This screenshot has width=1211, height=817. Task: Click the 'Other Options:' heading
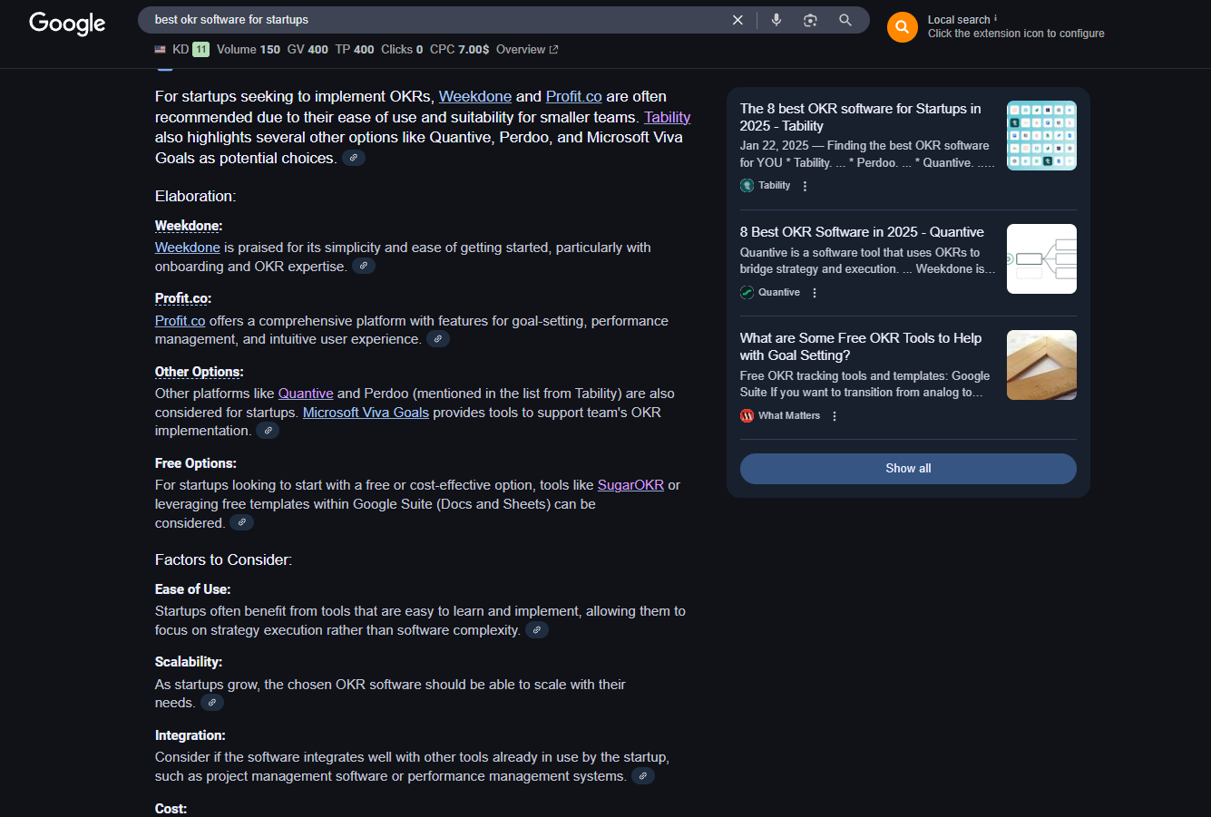[200, 372]
